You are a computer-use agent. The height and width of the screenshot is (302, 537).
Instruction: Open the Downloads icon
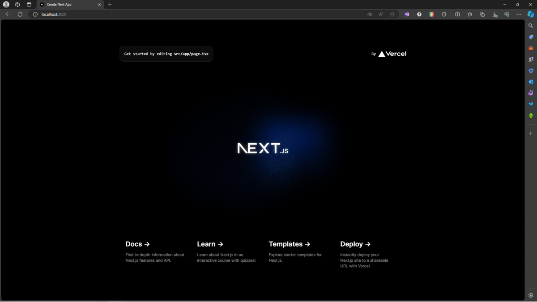[x=494, y=14]
